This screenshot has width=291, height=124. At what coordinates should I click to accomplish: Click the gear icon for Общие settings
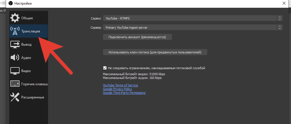[15, 18]
